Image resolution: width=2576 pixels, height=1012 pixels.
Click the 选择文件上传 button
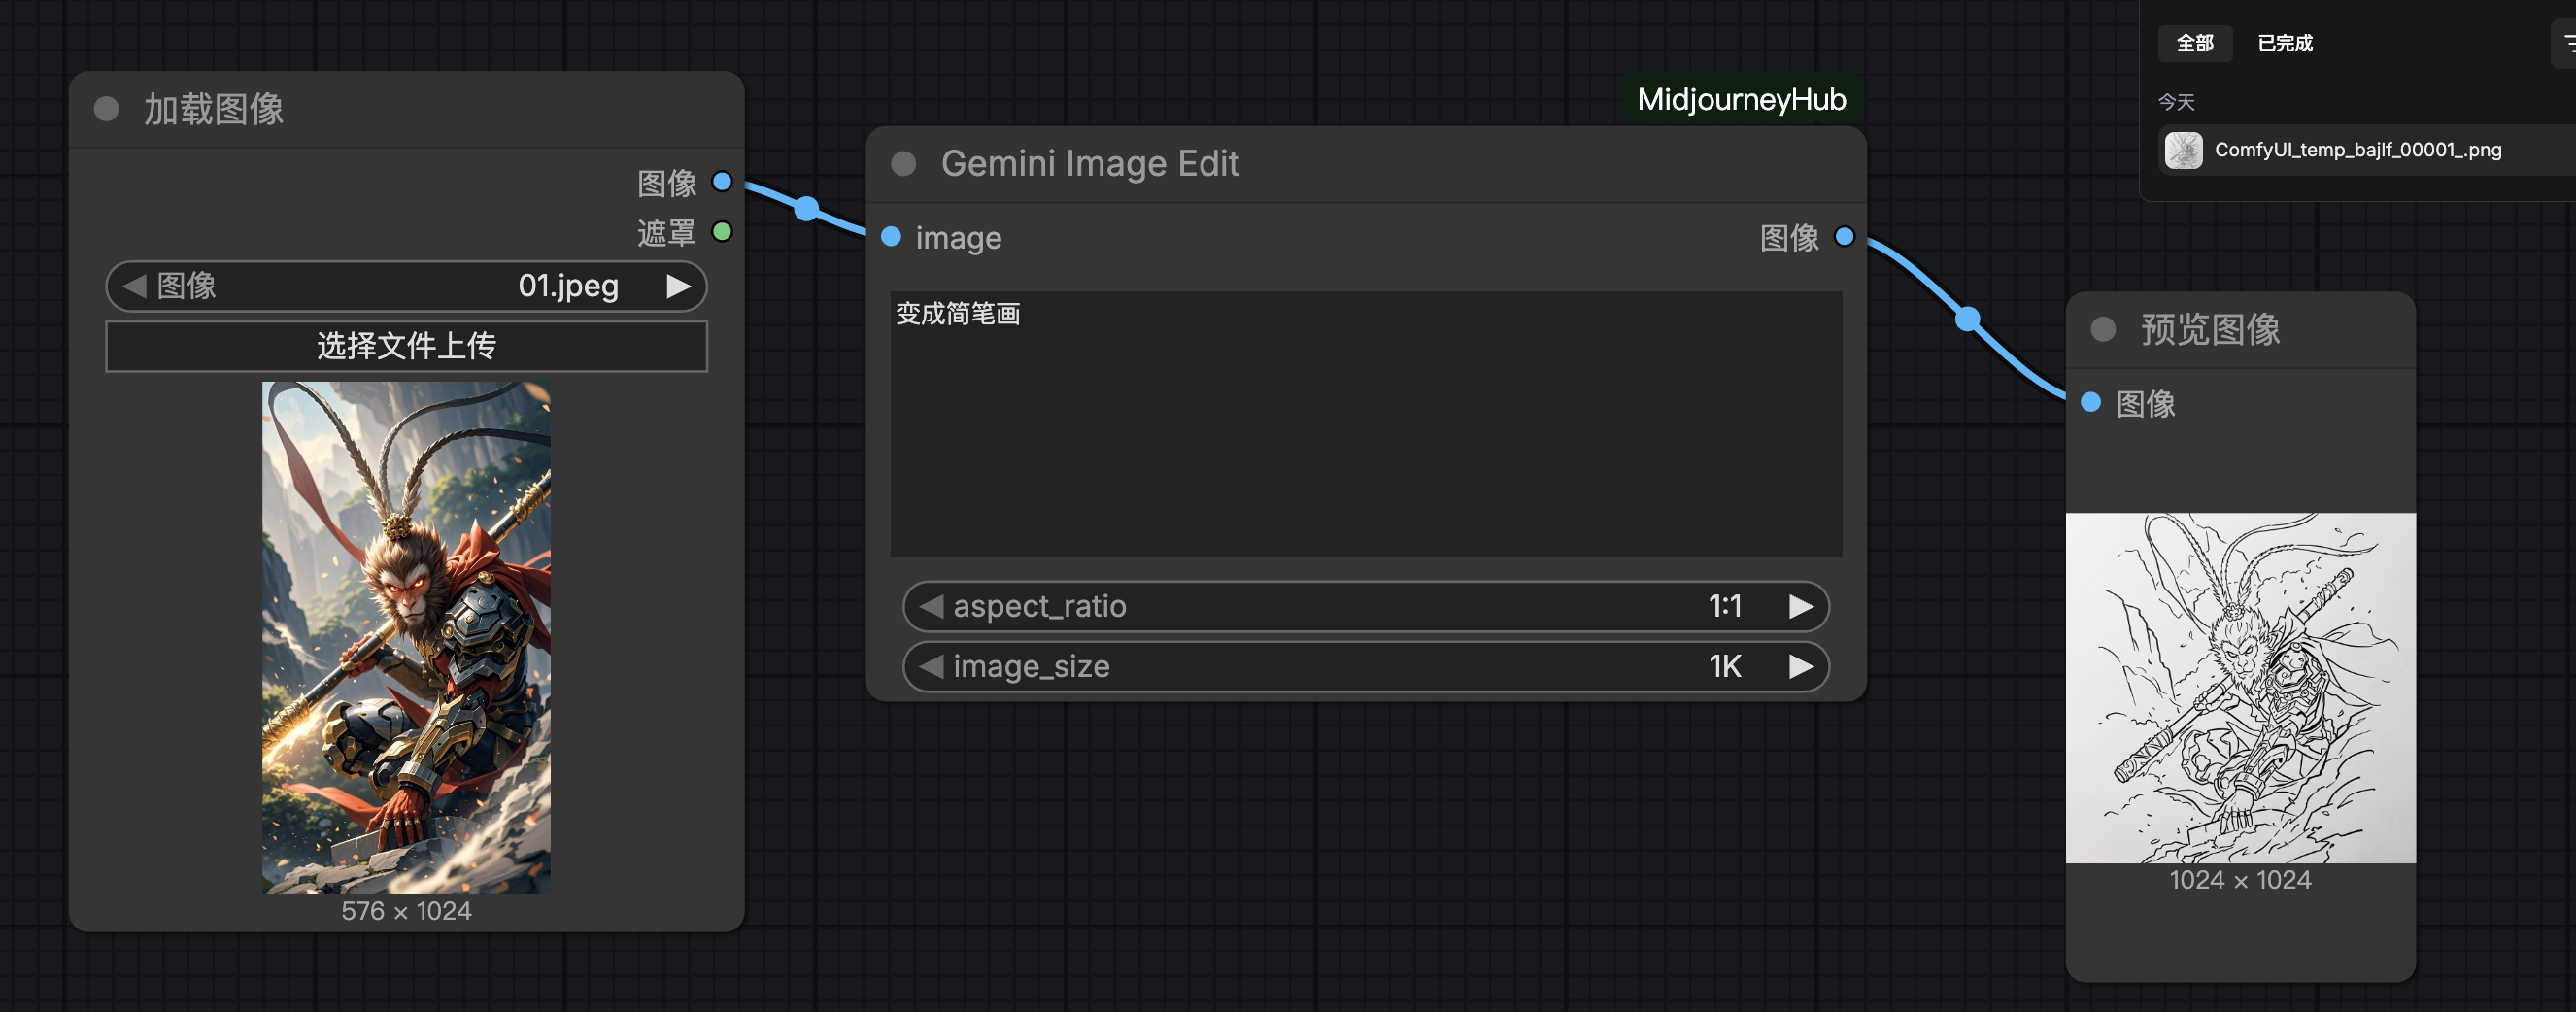(x=406, y=346)
